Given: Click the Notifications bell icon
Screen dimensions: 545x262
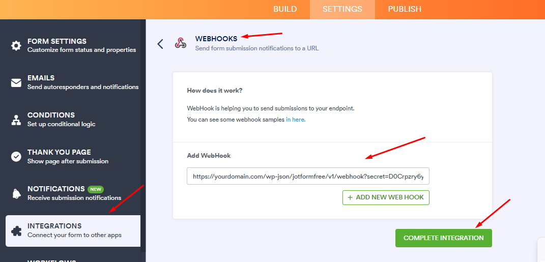Looking at the screenshot, I should coord(16,193).
